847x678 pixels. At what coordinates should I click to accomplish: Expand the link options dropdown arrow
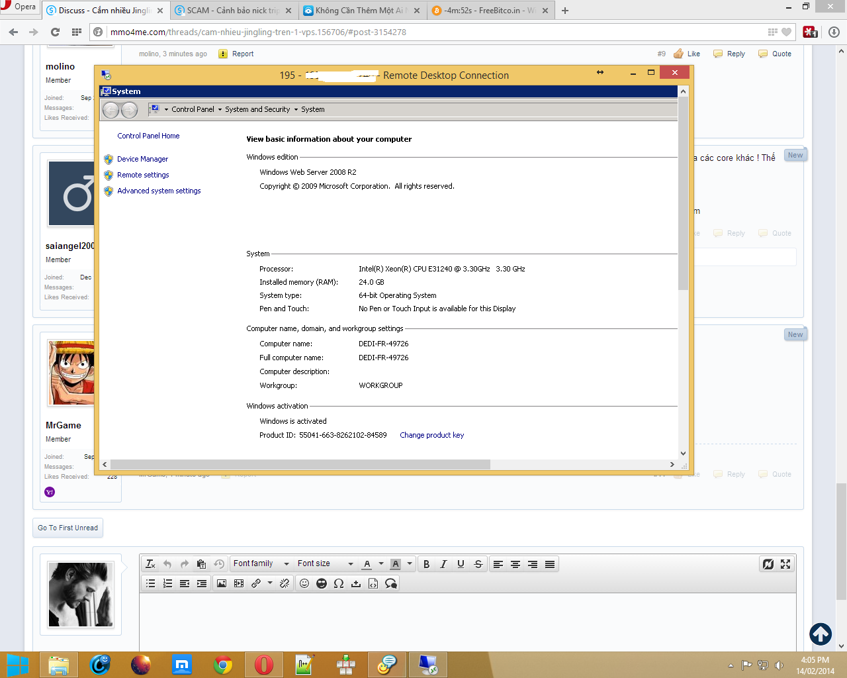270,583
